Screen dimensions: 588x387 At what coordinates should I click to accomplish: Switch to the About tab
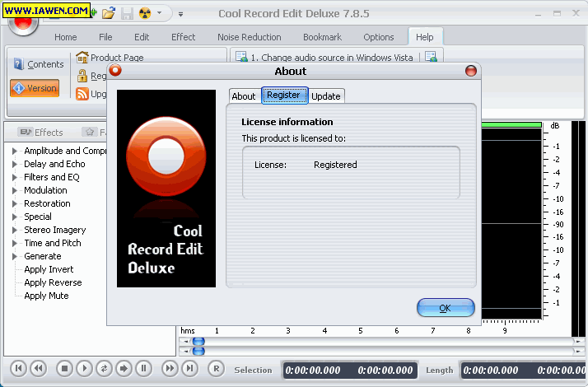243,96
